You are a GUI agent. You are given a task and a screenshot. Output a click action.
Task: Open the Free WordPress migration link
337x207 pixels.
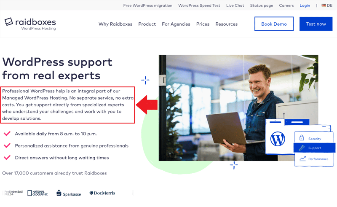148,5
